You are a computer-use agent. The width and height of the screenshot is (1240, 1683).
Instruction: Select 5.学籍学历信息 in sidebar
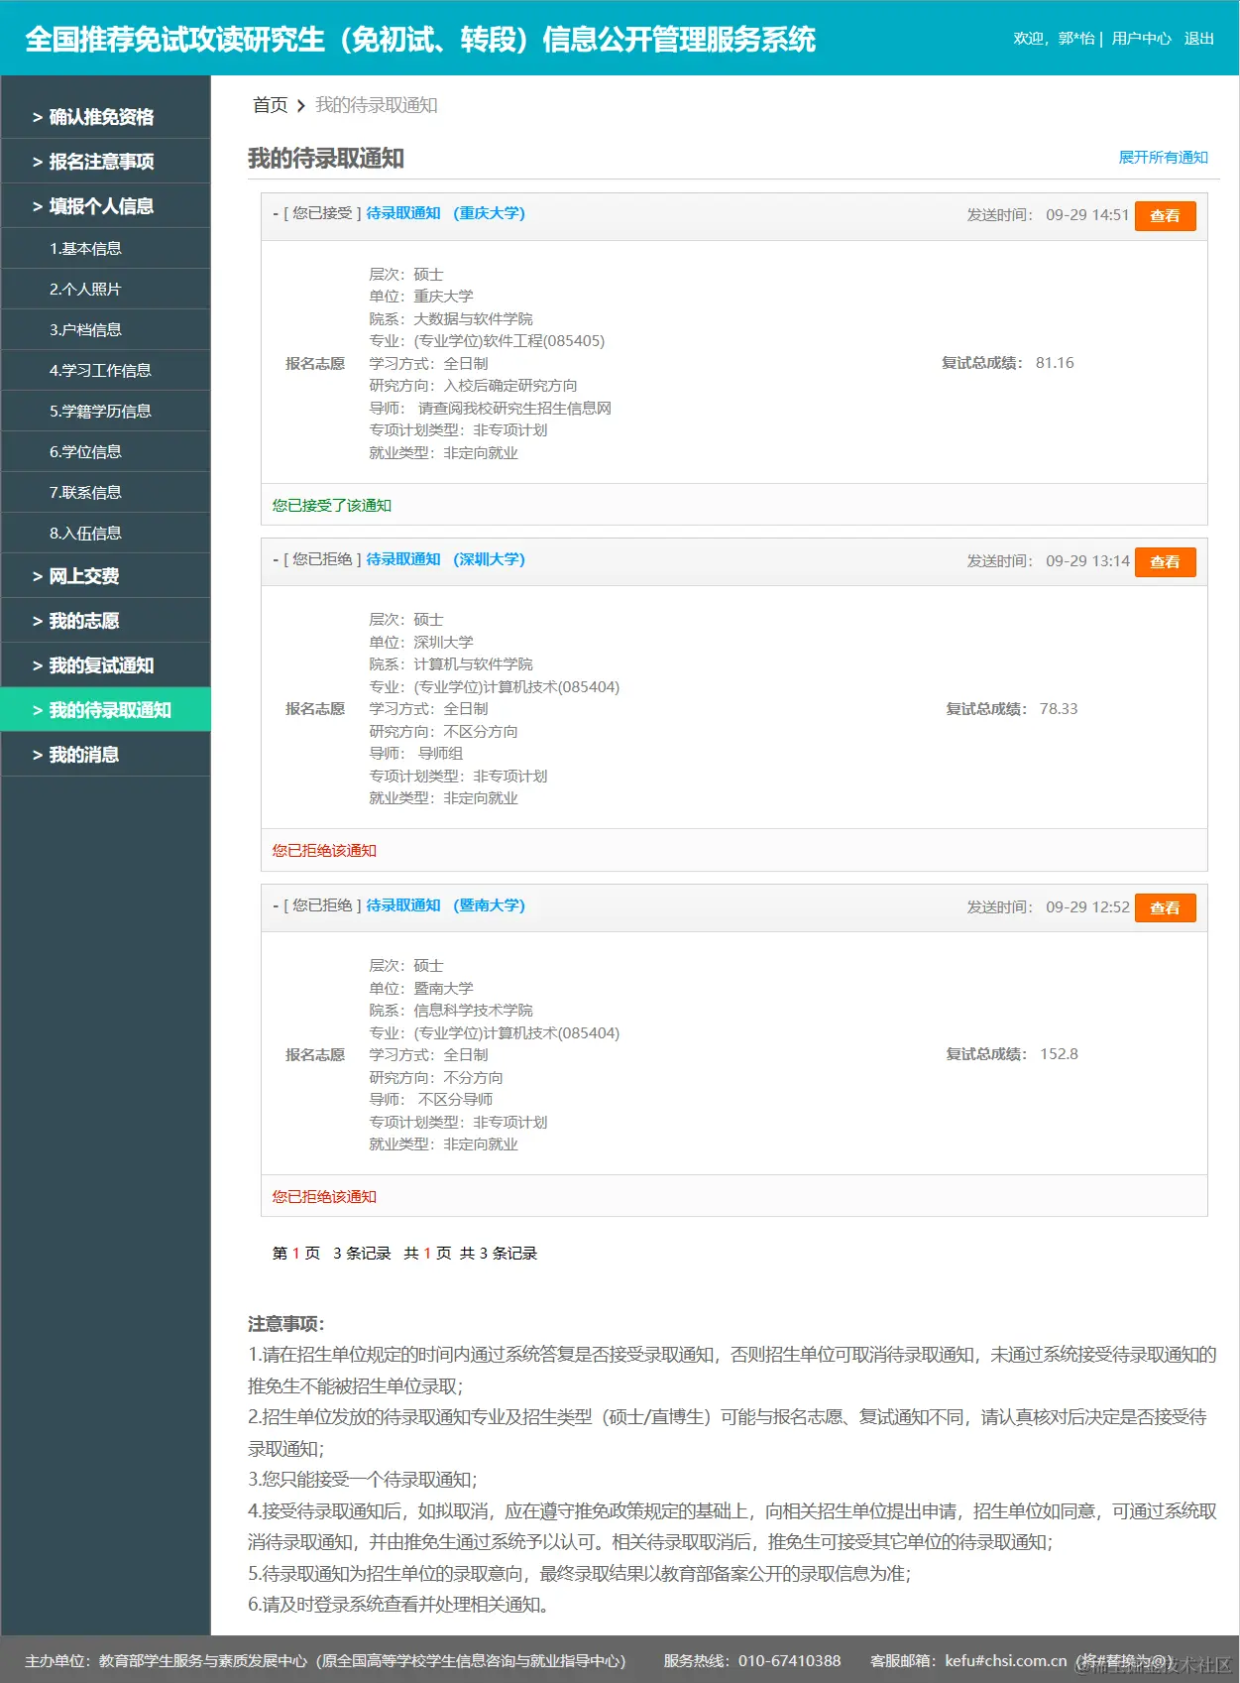point(105,412)
